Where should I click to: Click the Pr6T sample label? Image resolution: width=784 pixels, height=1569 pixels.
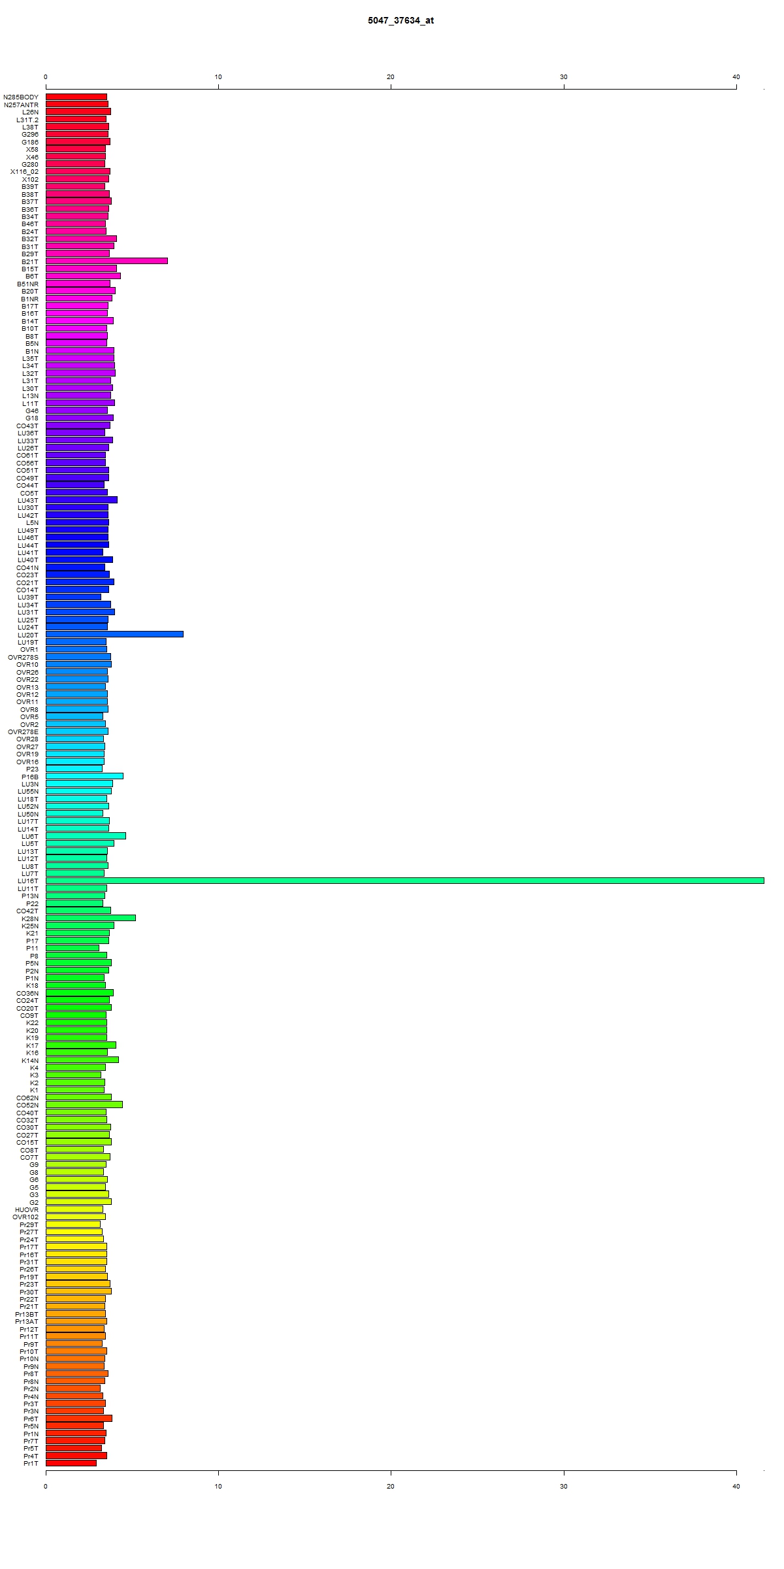click(x=31, y=1419)
